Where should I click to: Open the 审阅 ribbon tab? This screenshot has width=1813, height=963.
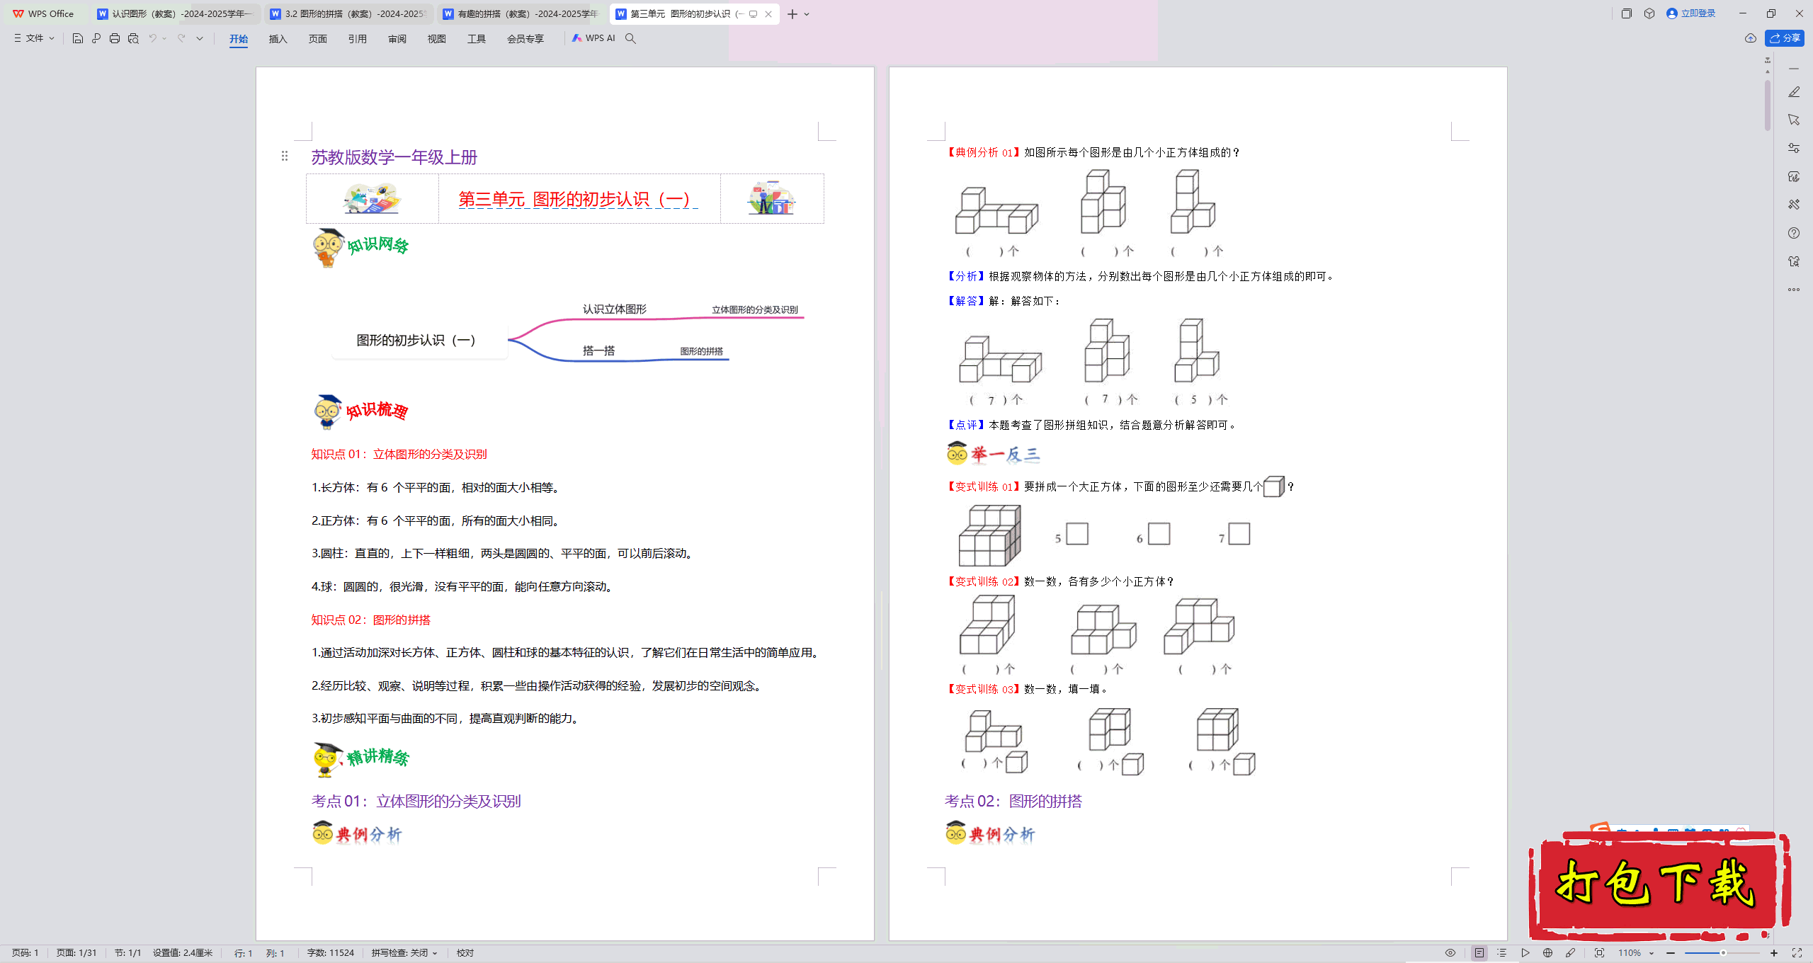point(397,39)
